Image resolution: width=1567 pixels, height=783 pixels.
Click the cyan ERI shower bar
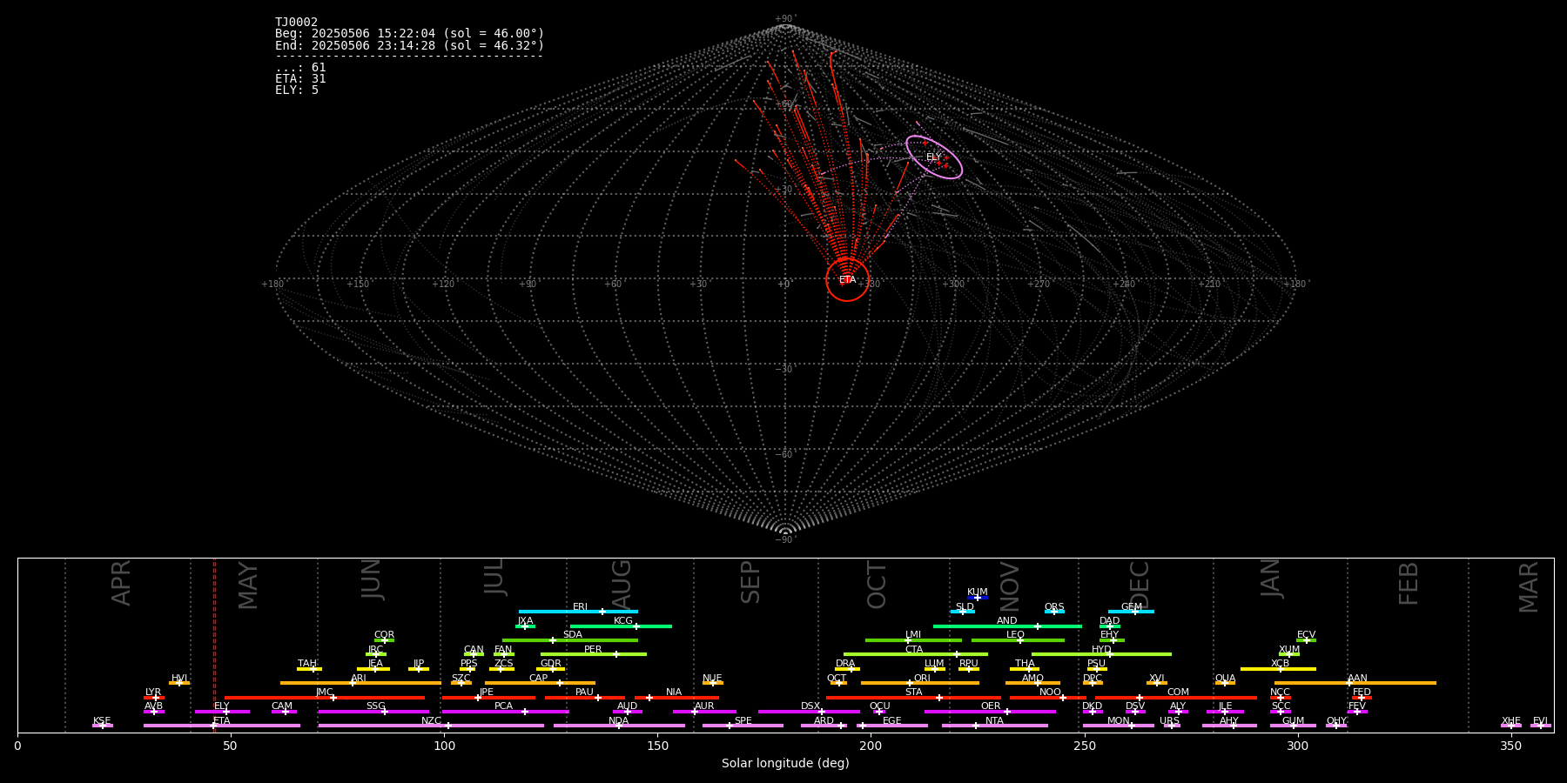(578, 612)
